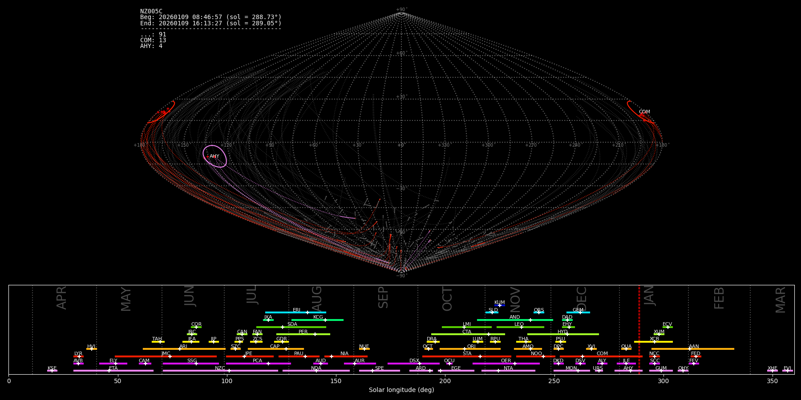
Task: Click the PER shower peak marker
Action: 315,334
